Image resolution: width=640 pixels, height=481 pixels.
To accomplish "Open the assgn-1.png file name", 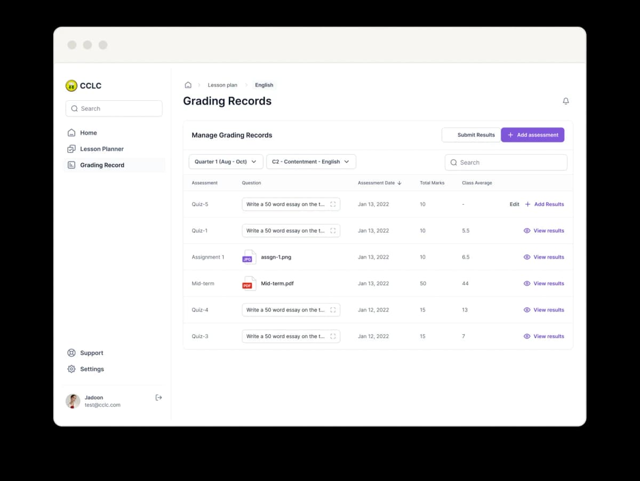I will (276, 257).
